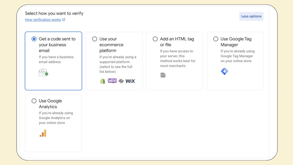Select the ecommerce platform radio button

tap(94, 39)
